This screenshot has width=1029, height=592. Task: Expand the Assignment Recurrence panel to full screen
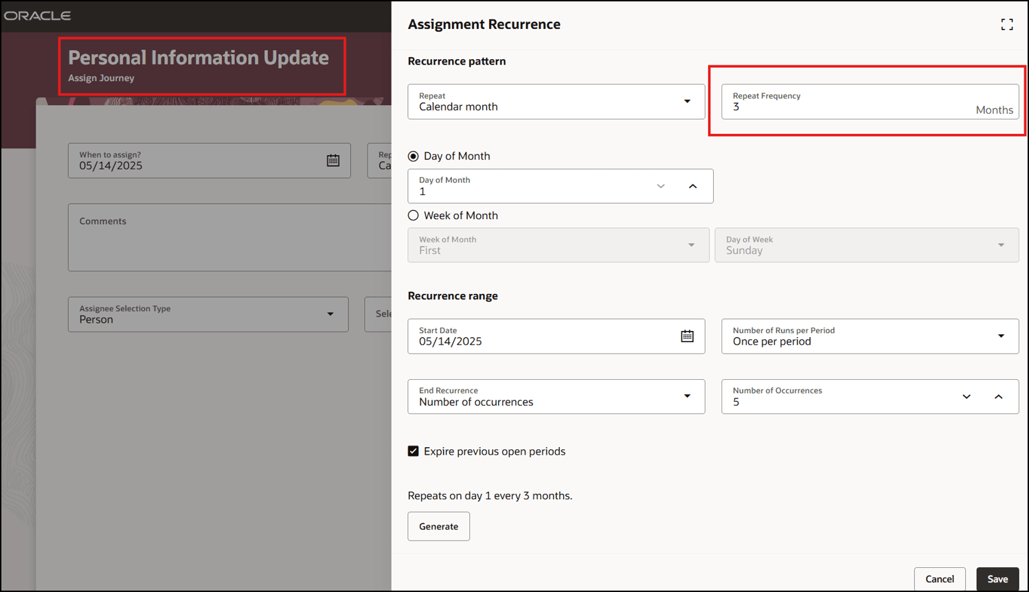click(x=1007, y=25)
